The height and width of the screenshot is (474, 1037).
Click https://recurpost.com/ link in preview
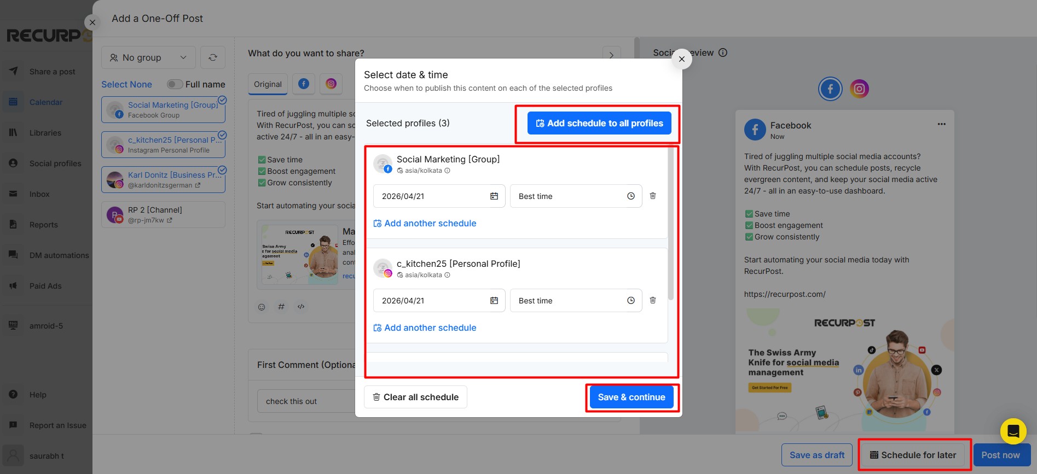click(785, 294)
